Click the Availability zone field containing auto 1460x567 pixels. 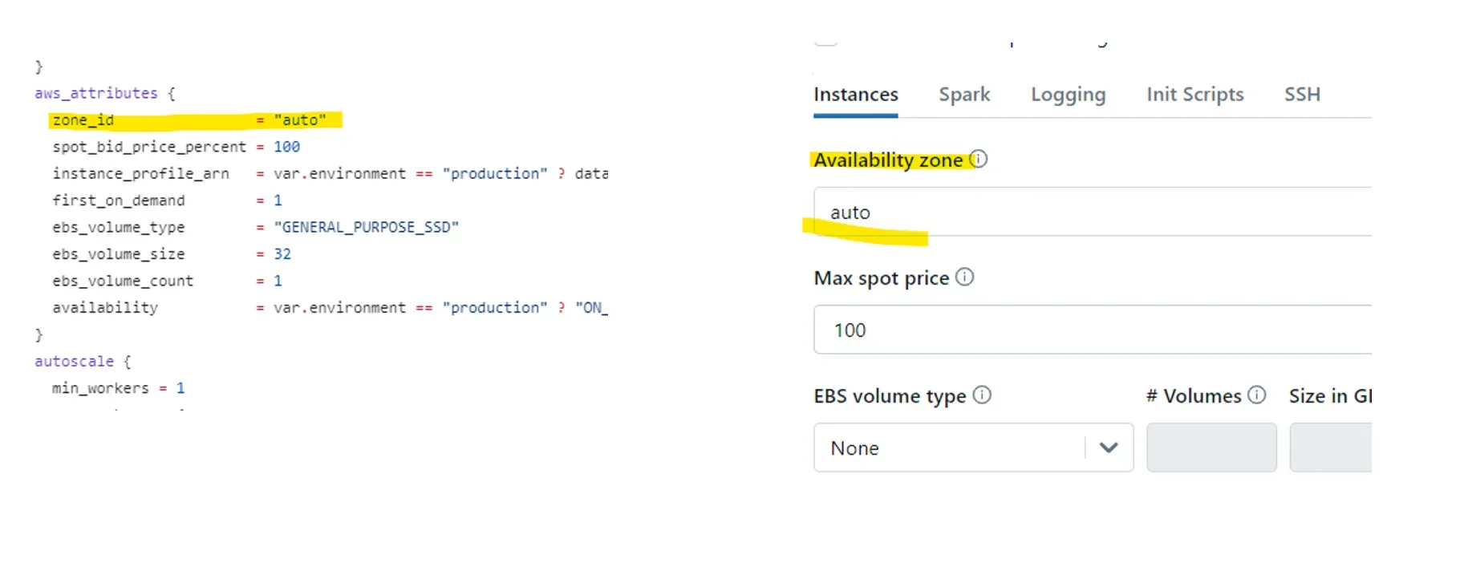point(1091,213)
